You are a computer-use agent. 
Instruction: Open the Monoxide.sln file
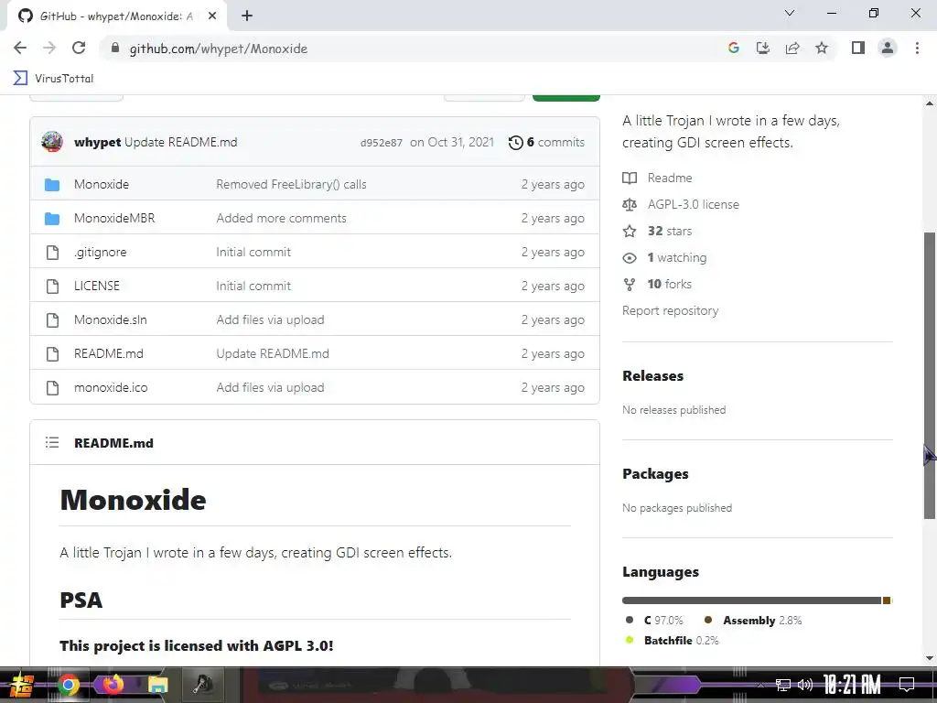111,319
